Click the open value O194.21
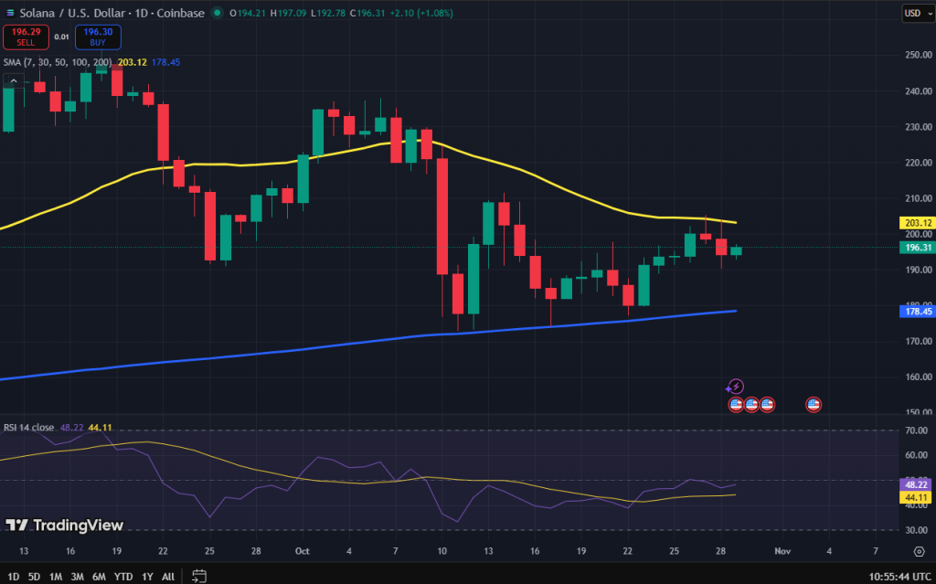 coord(248,13)
